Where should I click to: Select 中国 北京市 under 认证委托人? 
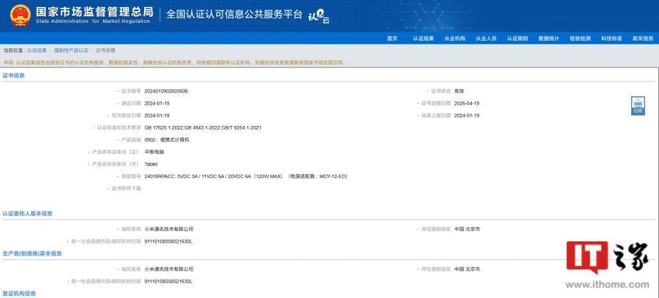tap(467, 229)
